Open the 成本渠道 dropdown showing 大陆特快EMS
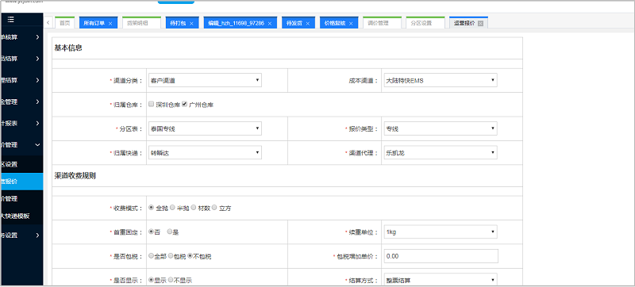Viewport: 635px width, 287px height. coord(441,80)
